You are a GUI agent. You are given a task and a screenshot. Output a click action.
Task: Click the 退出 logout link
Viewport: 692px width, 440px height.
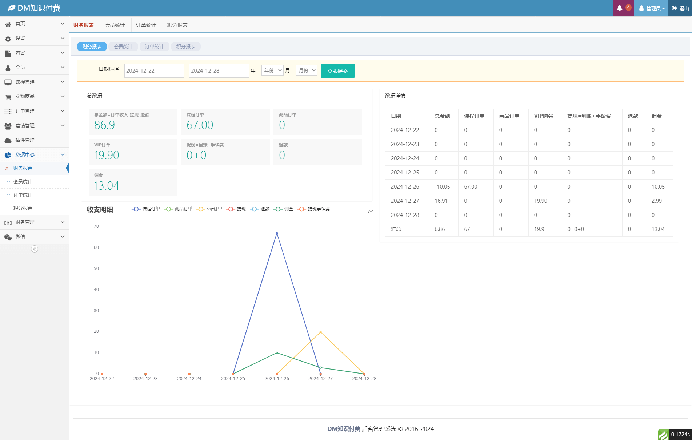680,8
